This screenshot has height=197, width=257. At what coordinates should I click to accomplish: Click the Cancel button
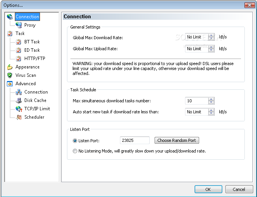(239, 189)
